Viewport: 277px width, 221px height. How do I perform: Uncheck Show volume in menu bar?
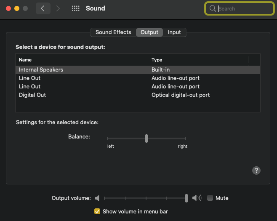97,211
